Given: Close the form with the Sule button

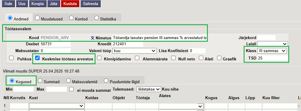Looking at the screenshot, I should (8, 4).
